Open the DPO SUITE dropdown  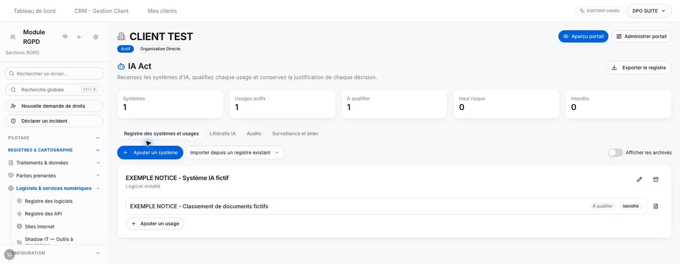click(649, 11)
